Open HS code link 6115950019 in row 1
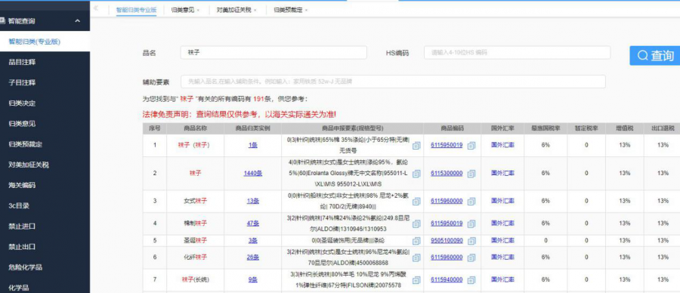The height and width of the screenshot is (293, 680). click(447, 145)
